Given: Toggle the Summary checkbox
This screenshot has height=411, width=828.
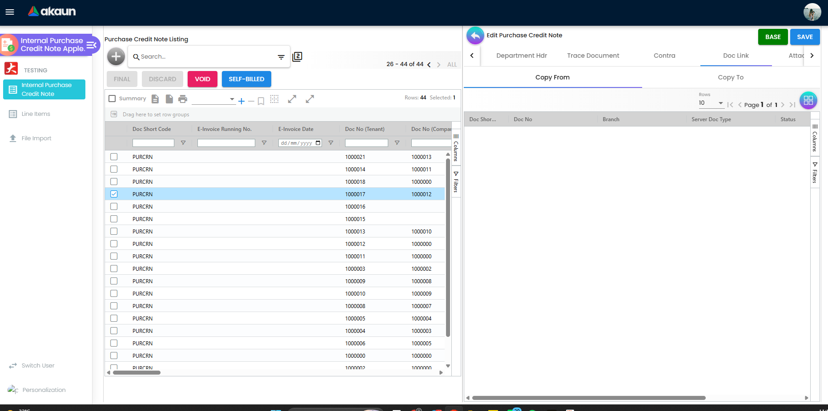Looking at the screenshot, I should point(112,99).
